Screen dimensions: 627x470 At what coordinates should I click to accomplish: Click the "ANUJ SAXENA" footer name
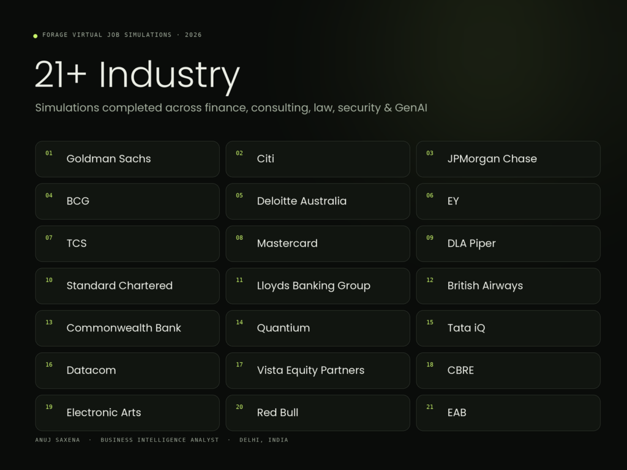point(58,440)
